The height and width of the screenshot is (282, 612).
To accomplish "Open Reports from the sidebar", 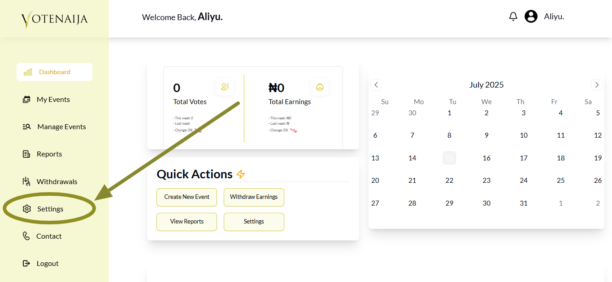I will pos(49,154).
